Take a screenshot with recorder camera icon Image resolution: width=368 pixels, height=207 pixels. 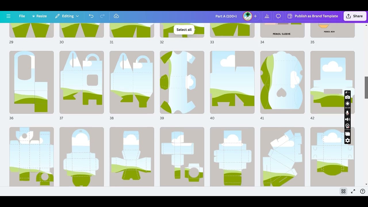(x=348, y=97)
